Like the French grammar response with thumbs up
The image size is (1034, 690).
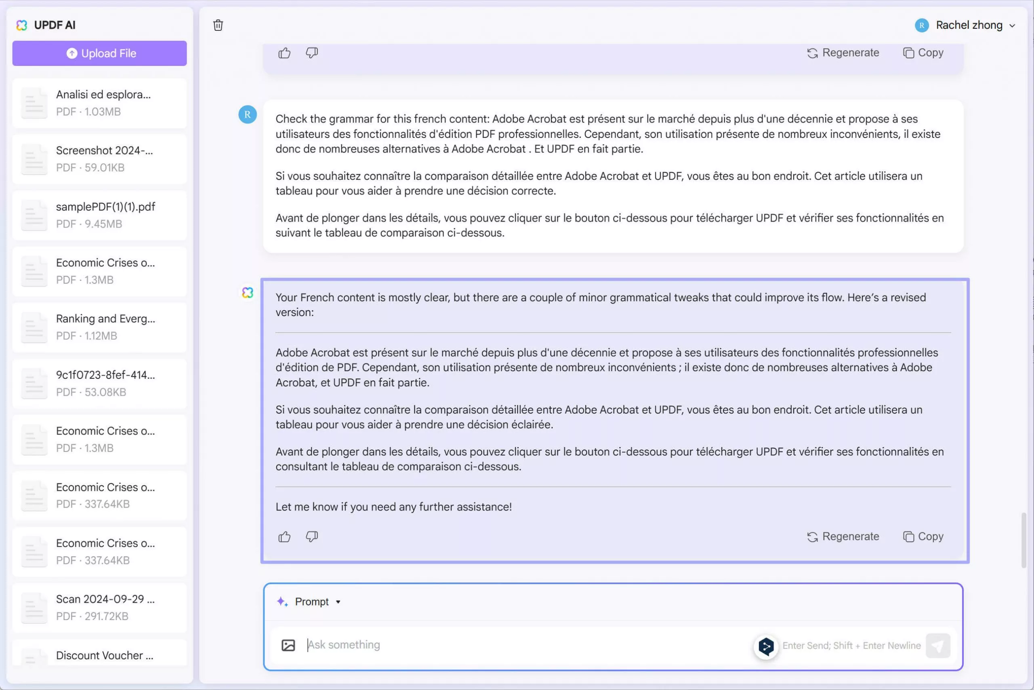point(284,537)
